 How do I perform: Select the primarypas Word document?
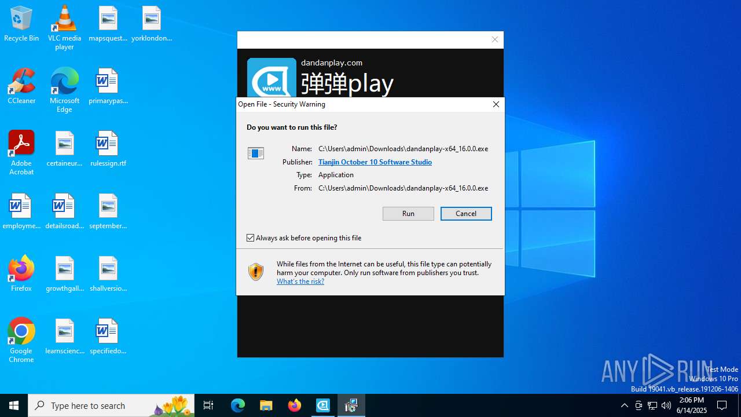coord(108,86)
